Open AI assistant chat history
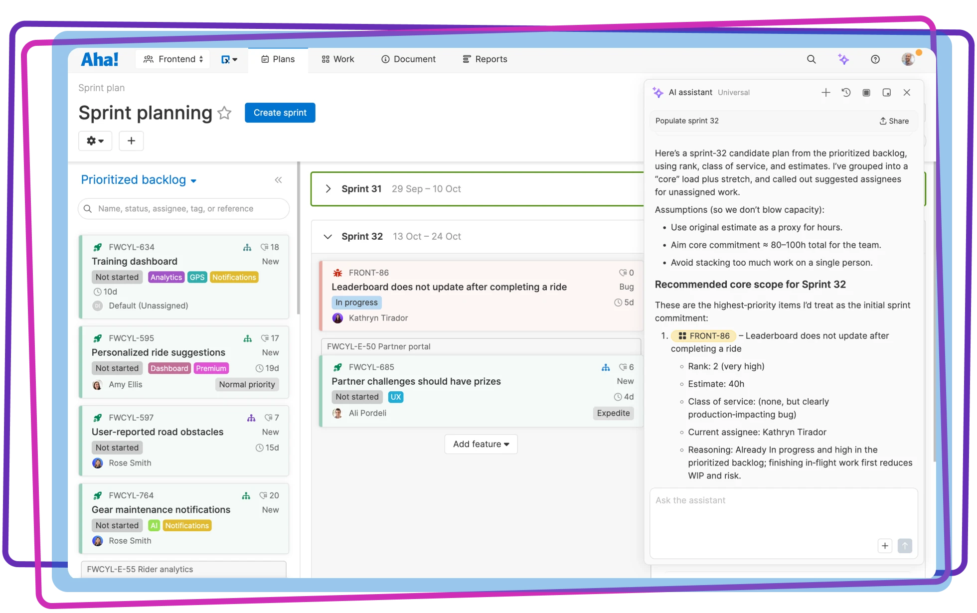 [846, 93]
